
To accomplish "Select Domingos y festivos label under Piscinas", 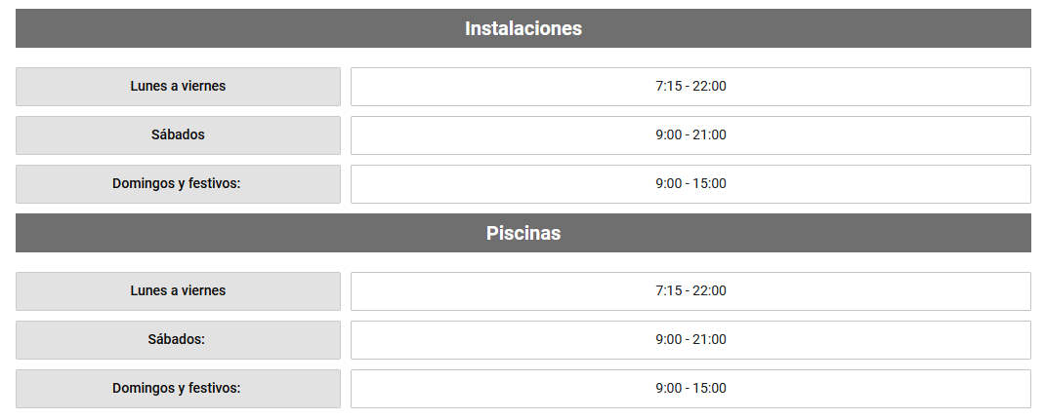I will coord(178,388).
